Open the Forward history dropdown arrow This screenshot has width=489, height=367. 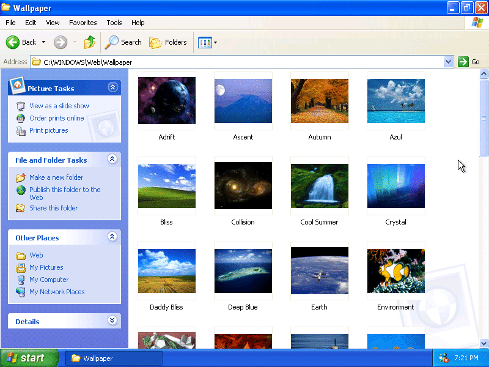(x=75, y=42)
